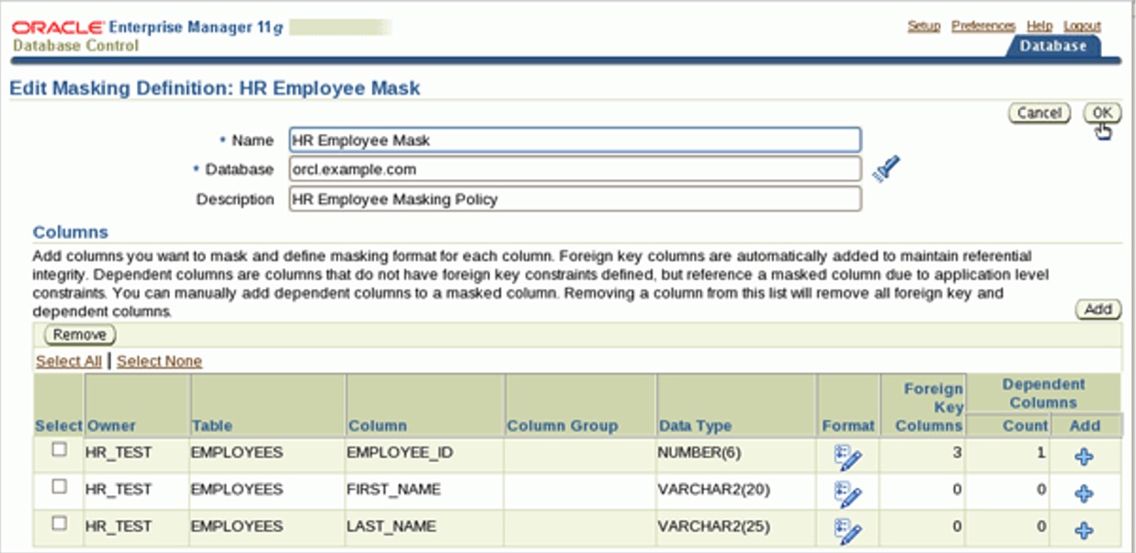Screen dimensions: 1136x553
Task: Click the Dependent Columns header
Action: (1043, 393)
